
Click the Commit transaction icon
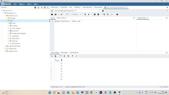coord(104,15)
